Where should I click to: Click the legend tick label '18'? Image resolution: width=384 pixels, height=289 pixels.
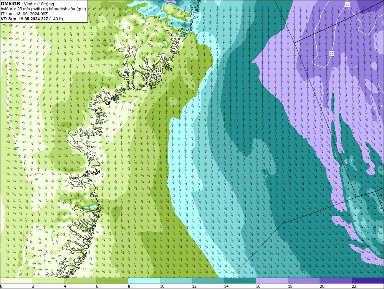[x=290, y=286]
